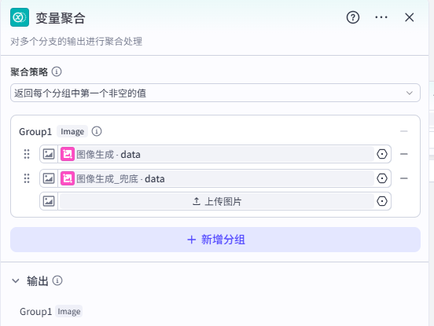Click drag handle of 图像生成 · data row
434x326 pixels.
pos(27,154)
